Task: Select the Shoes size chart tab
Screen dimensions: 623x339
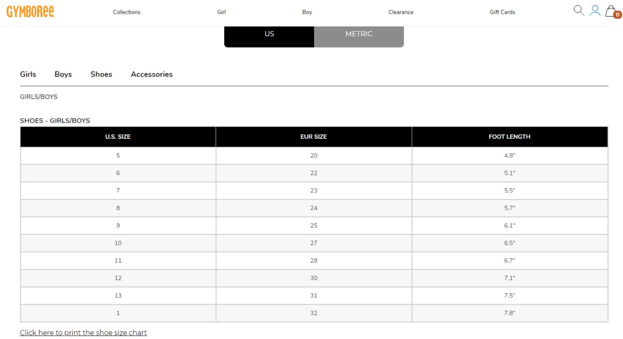Action: tap(101, 74)
